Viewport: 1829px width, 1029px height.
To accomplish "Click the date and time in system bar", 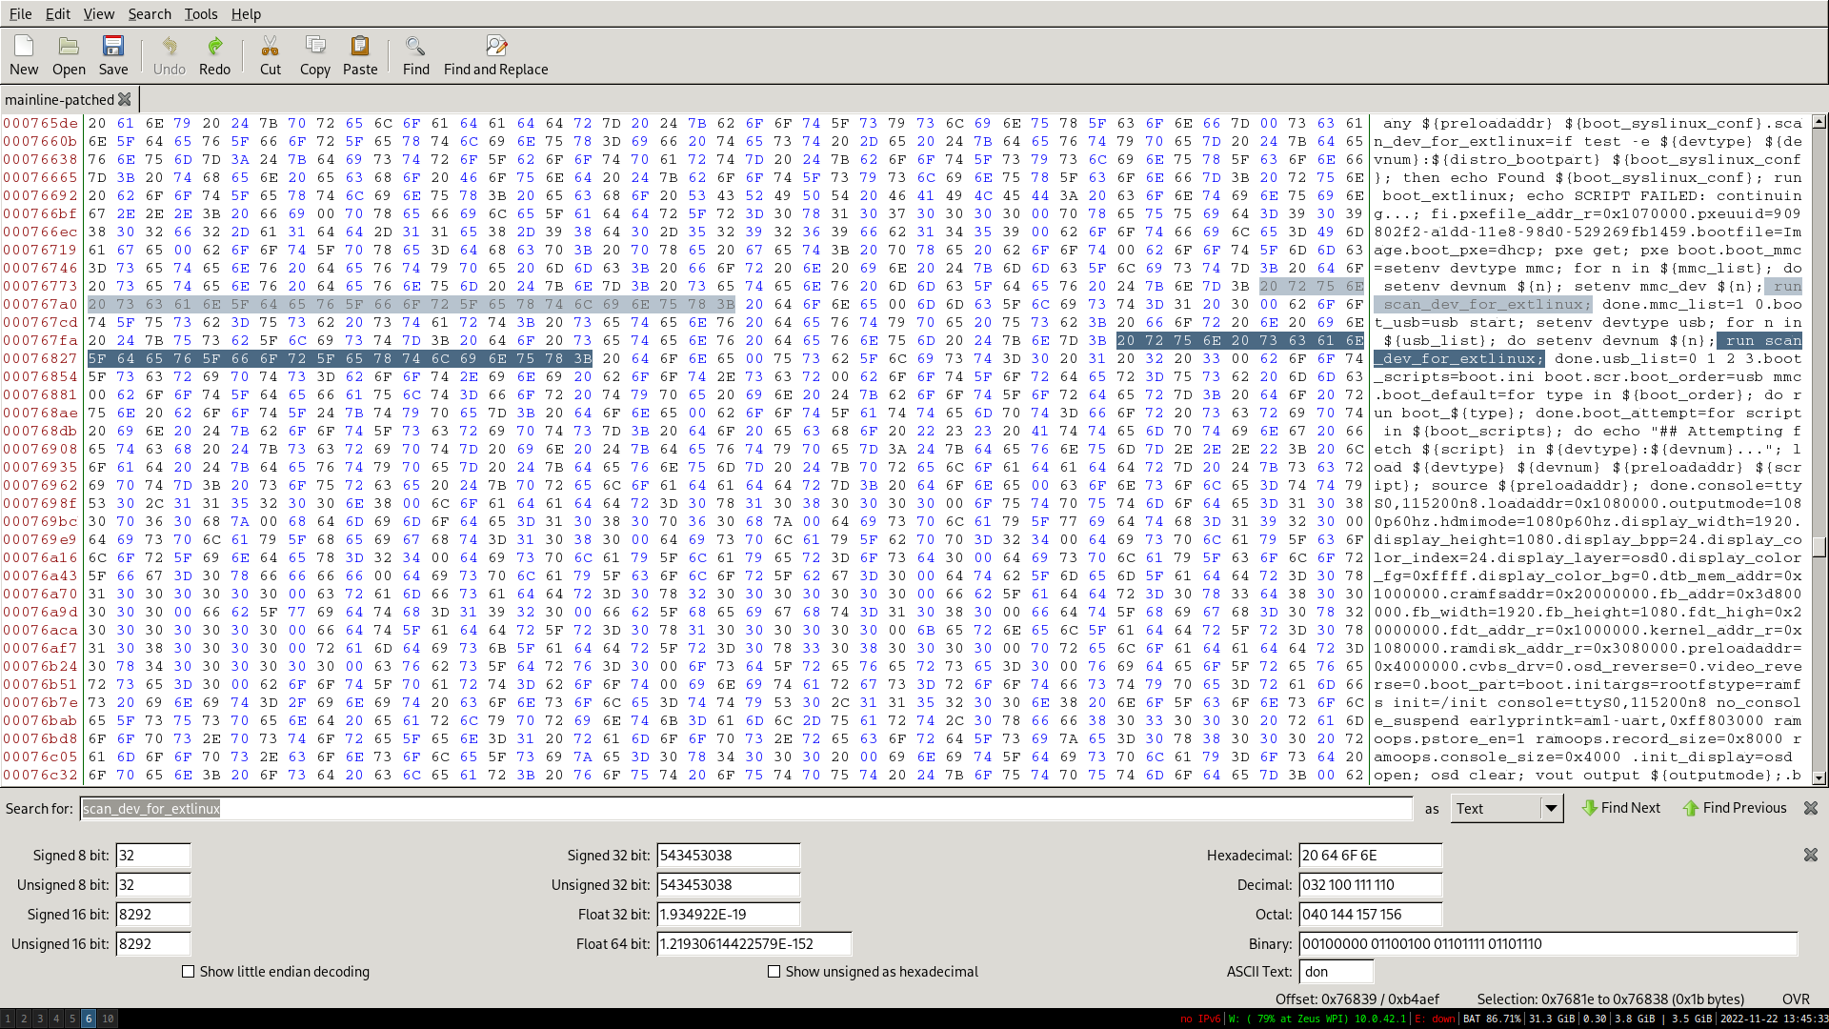I will 1773,1019.
